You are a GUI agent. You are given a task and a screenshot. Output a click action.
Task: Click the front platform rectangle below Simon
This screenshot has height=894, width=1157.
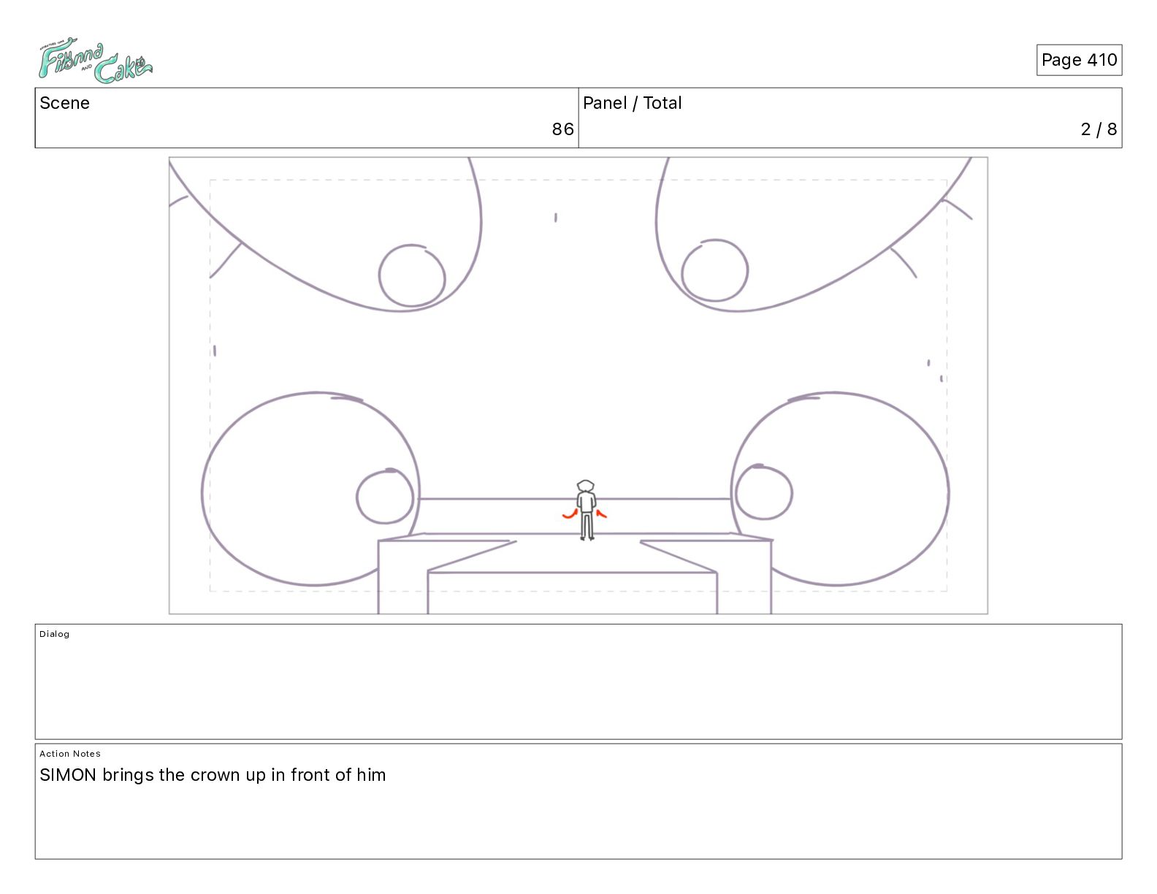click(572, 593)
